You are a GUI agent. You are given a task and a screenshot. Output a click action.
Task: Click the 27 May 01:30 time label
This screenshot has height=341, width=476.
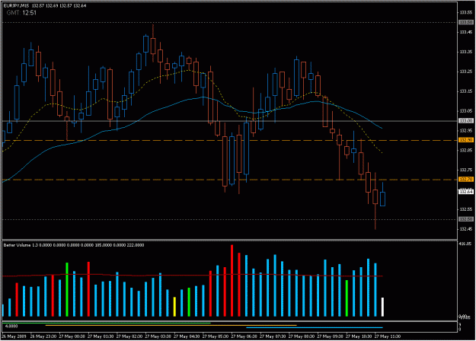click(101, 336)
